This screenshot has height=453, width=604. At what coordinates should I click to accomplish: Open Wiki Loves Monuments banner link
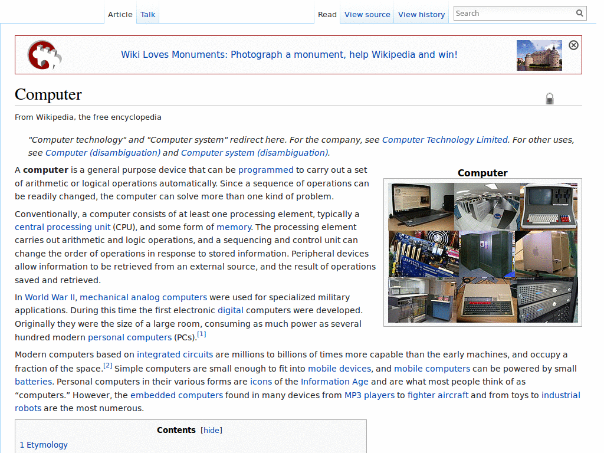coord(289,55)
